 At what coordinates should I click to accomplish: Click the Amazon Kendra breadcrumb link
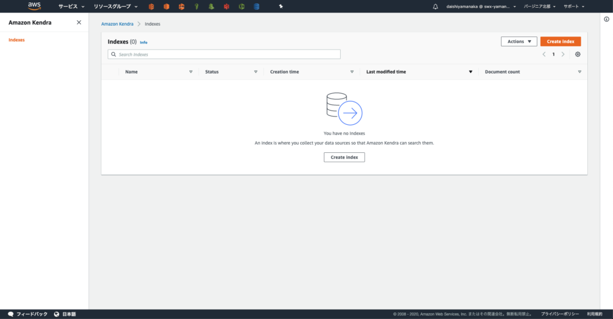tap(117, 24)
